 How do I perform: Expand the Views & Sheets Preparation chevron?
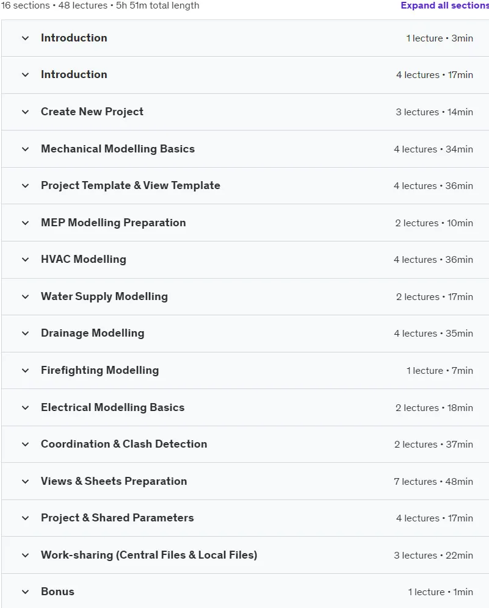click(x=25, y=482)
